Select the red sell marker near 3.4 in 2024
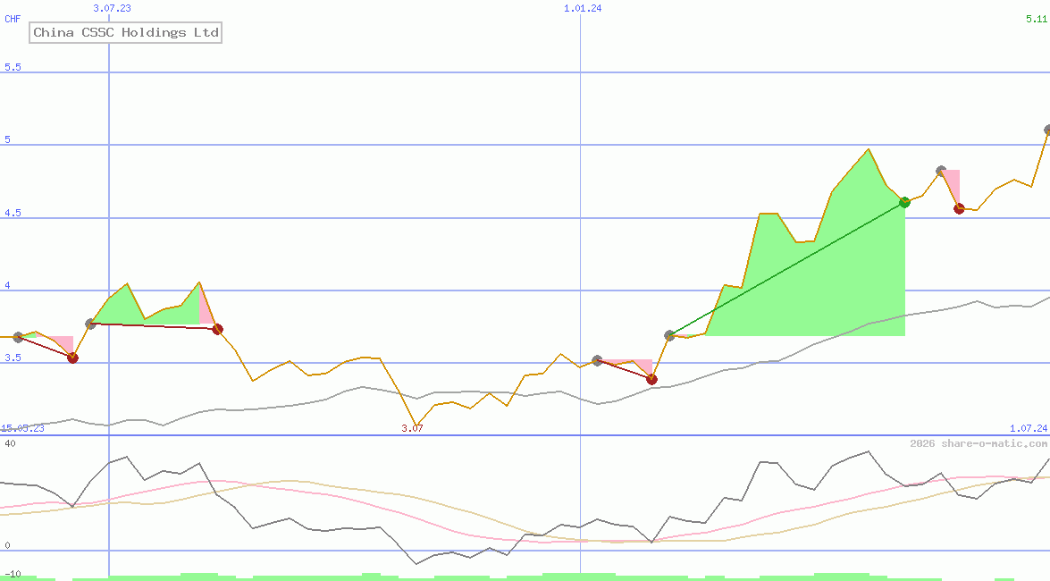This screenshot has height=581, width=1050. (x=652, y=379)
